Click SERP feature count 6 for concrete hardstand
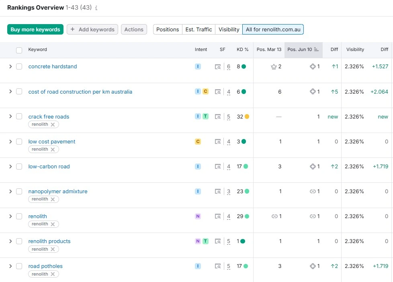This screenshot has width=393, height=282. [229, 67]
